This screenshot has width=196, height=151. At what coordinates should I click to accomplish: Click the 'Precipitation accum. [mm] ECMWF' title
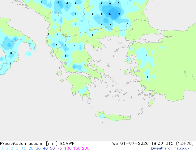[37, 144]
